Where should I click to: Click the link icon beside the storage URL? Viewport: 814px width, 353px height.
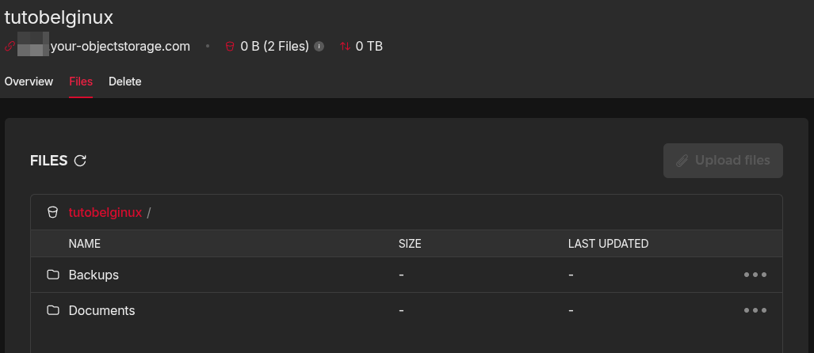pos(10,47)
